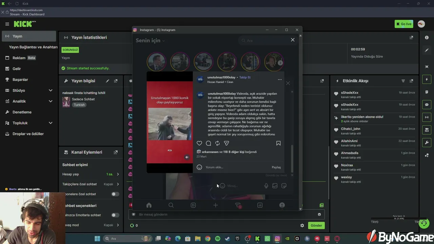Save the Instagram post with bookmark icon
The width and height of the screenshot is (434, 244).
[278, 143]
